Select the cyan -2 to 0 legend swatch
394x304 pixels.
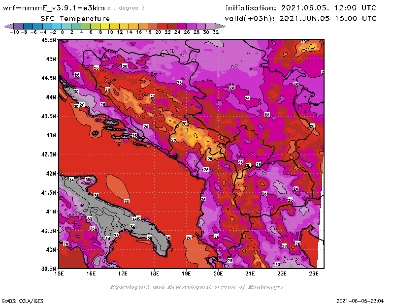57,26
